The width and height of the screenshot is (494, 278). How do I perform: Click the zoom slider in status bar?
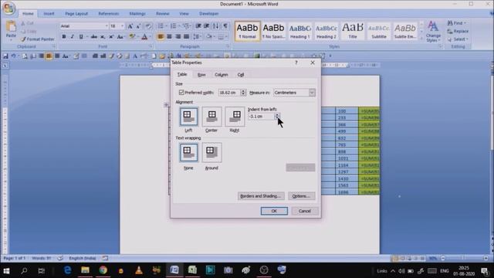(464, 258)
